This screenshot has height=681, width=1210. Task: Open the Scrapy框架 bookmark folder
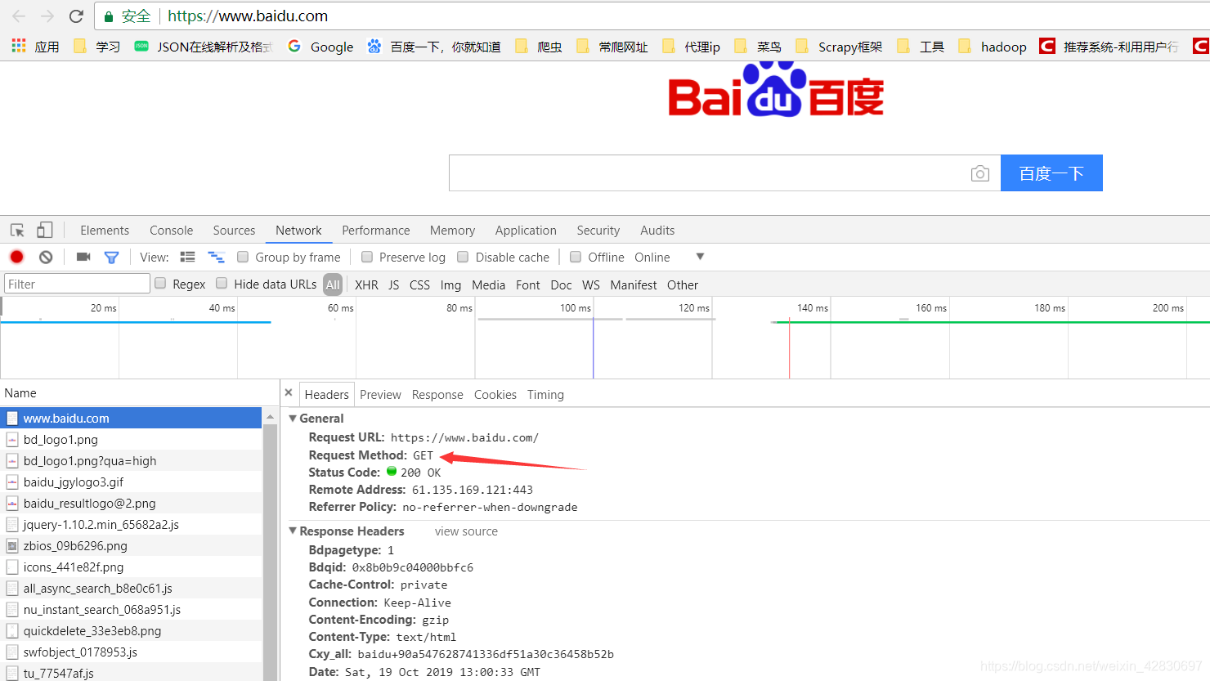[x=839, y=47]
